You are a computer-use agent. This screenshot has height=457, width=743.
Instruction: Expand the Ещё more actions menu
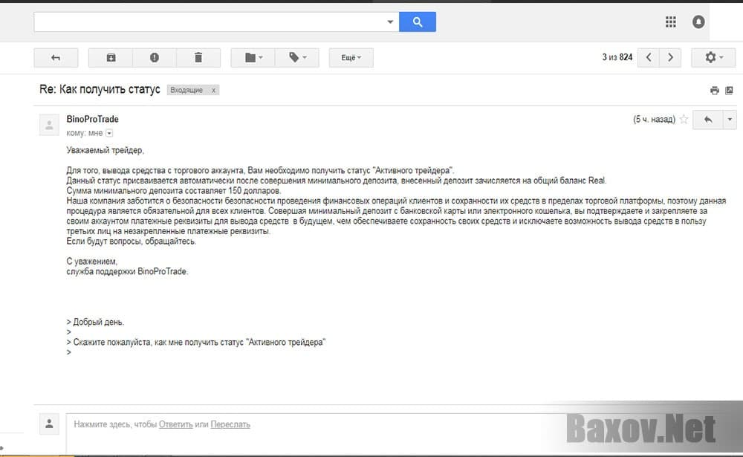pyautogui.click(x=351, y=57)
